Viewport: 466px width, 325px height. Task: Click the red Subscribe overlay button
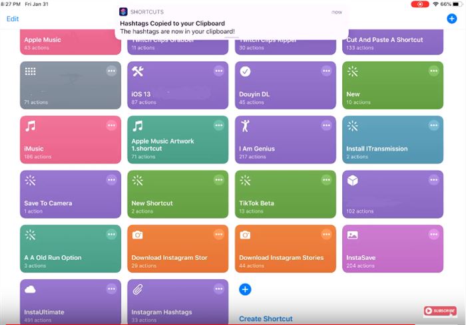tap(440, 311)
